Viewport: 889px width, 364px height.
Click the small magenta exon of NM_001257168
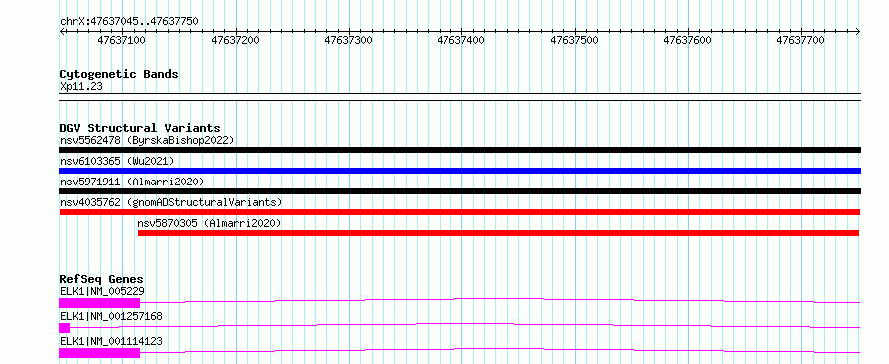click(65, 328)
